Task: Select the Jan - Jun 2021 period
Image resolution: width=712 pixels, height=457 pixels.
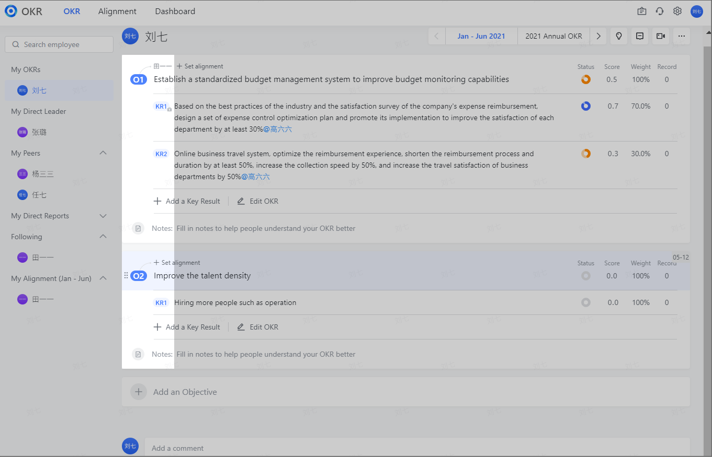Action: tap(481, 36)
